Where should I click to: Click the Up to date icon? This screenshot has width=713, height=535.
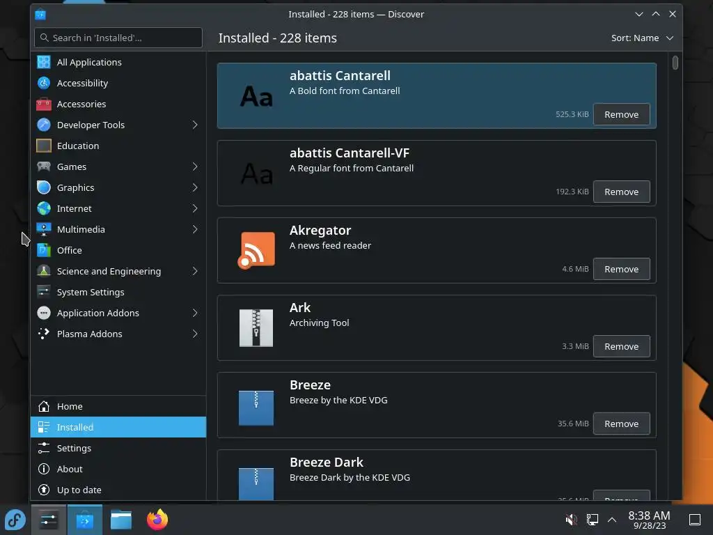(44, 490)
